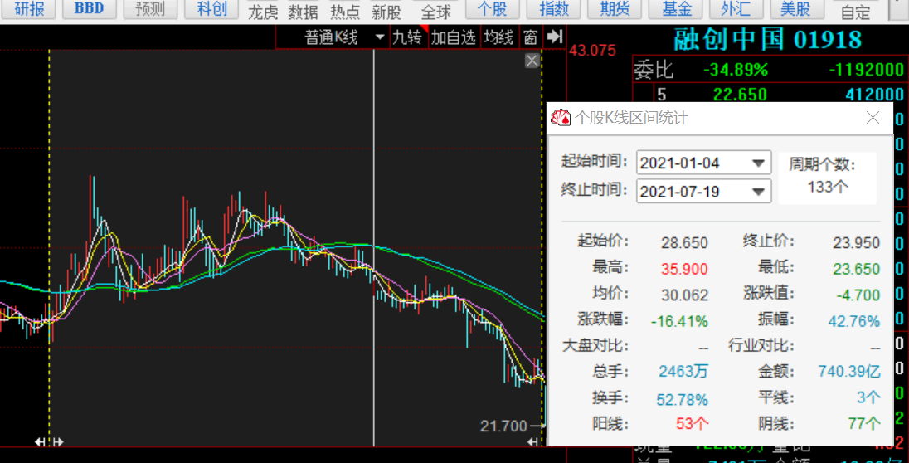Expand the 终止时间 date dropdown
This screenshot has height=463, width=909.
pyautogui.click(x=758, y=192)
